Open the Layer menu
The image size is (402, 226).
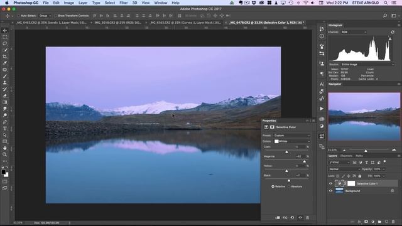[83, 3]
